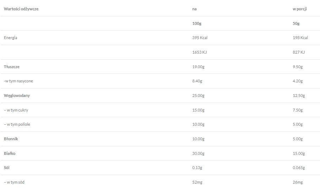The width and height of the screenshot is (320, 190).
Task: Click the "Energia" row label
Action: pos(11,38)
